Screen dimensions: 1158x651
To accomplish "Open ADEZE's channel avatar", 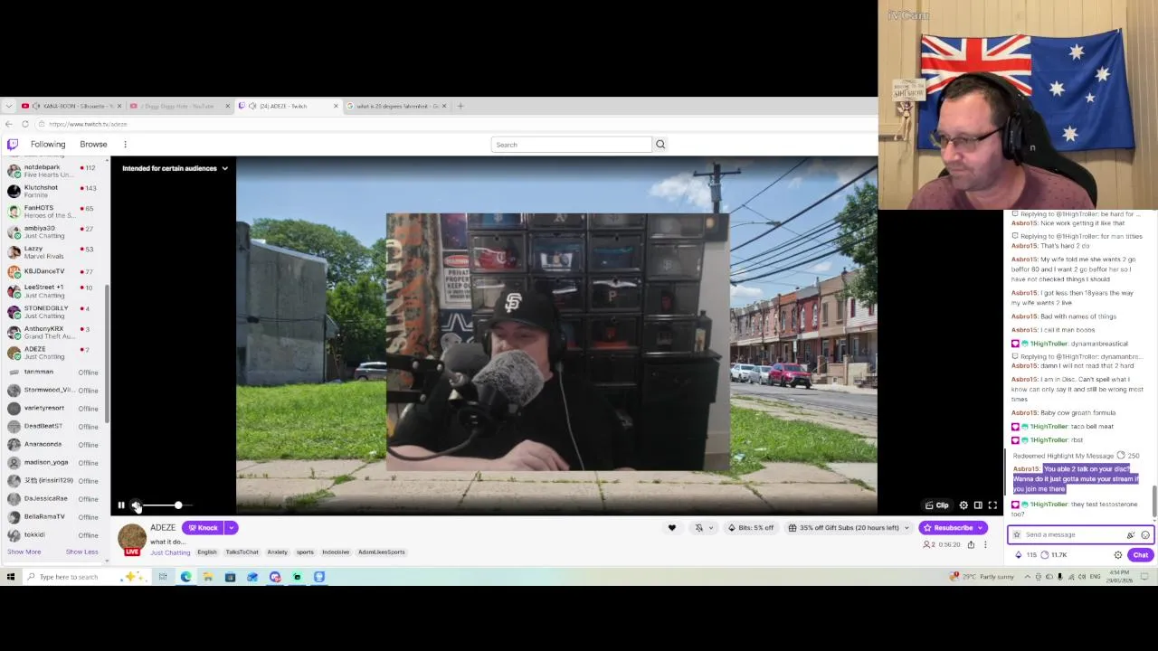I will click(132, 538).
